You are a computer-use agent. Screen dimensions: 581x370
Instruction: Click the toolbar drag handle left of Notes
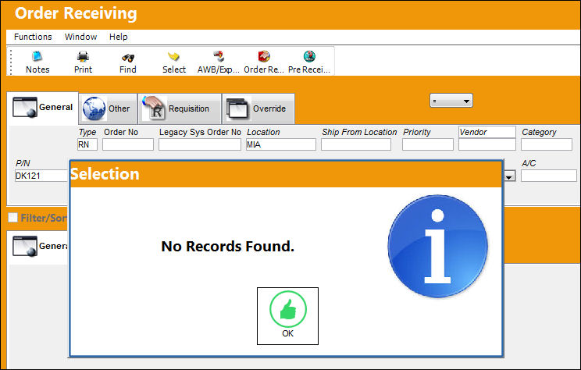click(x=11, y=62)
